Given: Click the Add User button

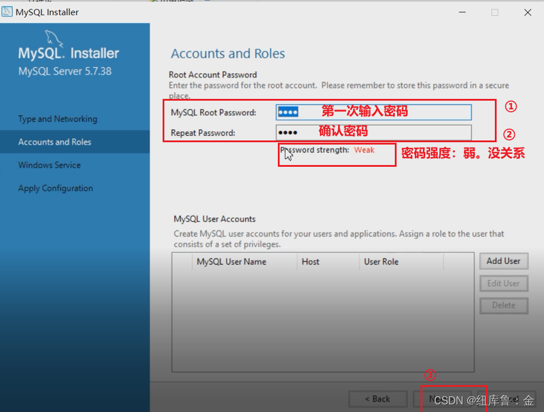Looking at the screenshot, I should (x=504, y=261).
